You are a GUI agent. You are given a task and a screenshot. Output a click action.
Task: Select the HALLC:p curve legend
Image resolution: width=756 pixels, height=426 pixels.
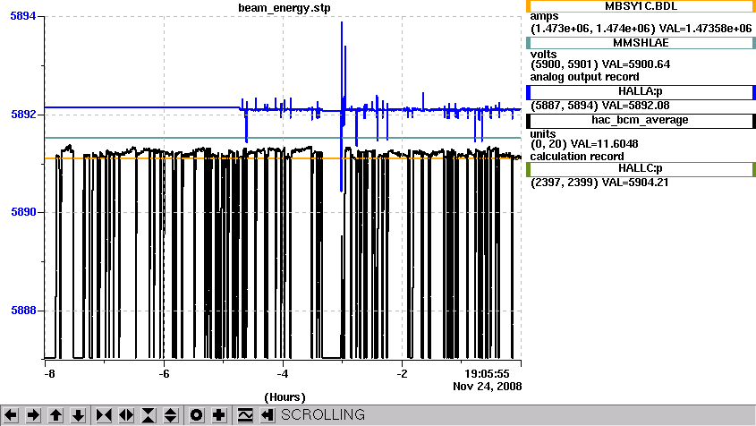point(641,169)
